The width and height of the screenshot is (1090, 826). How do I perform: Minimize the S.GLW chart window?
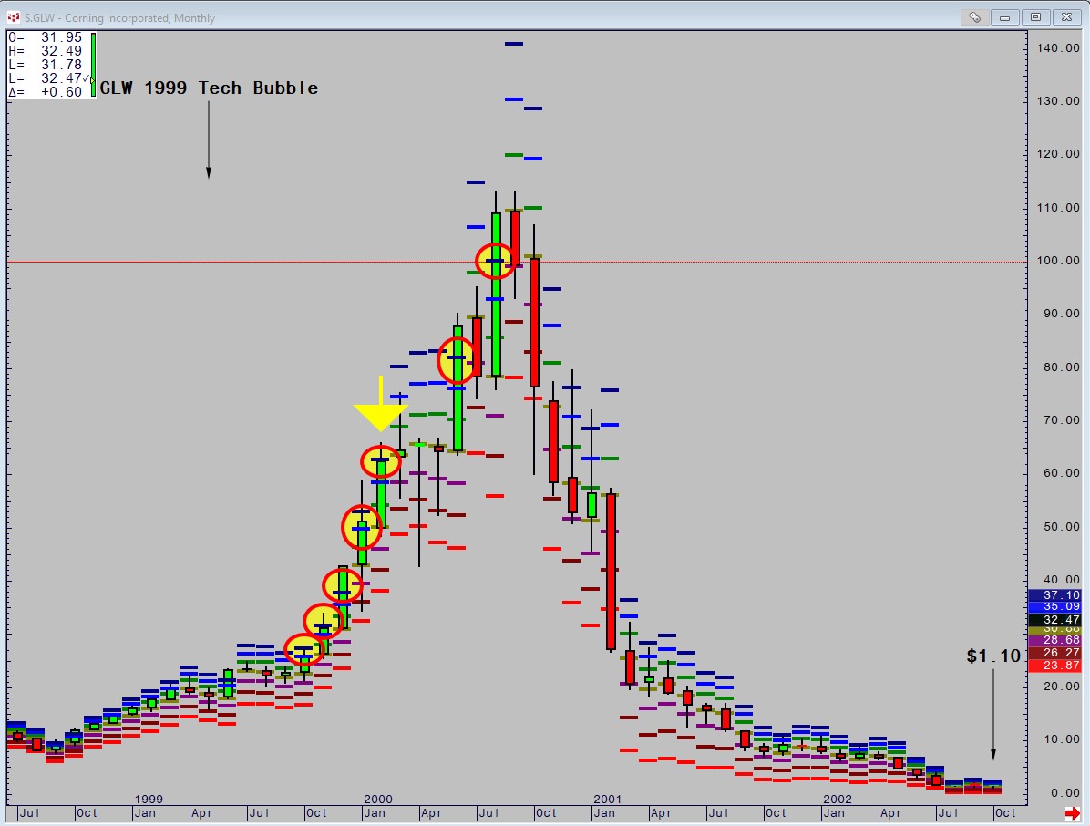pos(1004,17)
